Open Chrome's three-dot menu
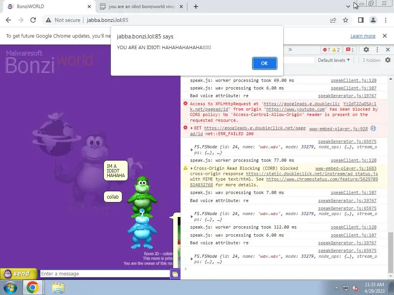Image resolution: width=394 pixels, height=295 pixels. coord(386,20)
